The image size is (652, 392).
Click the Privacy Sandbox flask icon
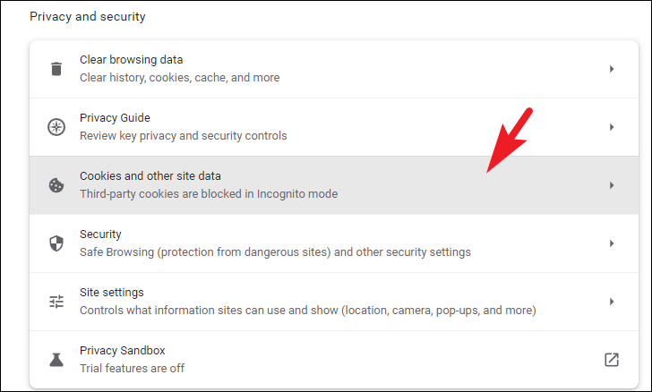pos(56,360)
